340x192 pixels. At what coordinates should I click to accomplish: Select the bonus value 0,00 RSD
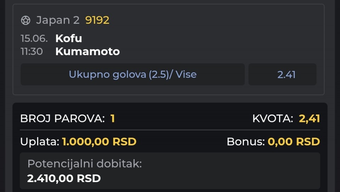pyautogui.click(x=294, y=142)
